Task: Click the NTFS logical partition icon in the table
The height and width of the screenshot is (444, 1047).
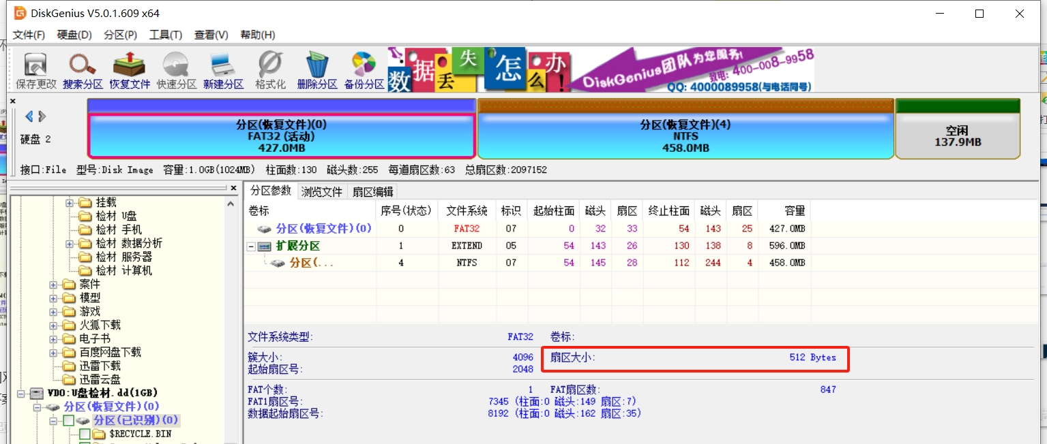Action: (x=278, y=263)
